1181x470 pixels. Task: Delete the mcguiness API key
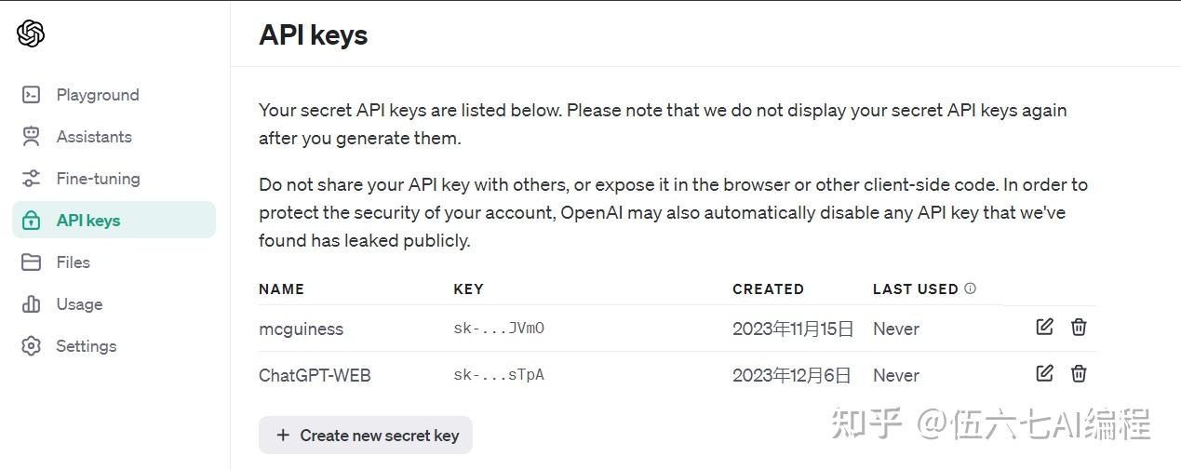[1079, 327]
